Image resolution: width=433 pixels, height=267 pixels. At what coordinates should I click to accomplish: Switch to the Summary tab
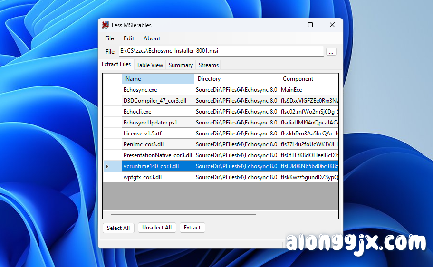tap(181, 65)
